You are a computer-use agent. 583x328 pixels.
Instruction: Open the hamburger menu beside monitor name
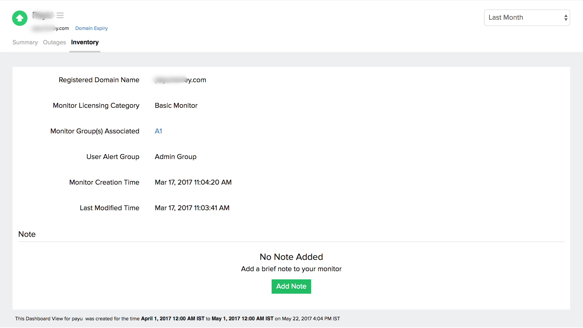pos(60,15)
